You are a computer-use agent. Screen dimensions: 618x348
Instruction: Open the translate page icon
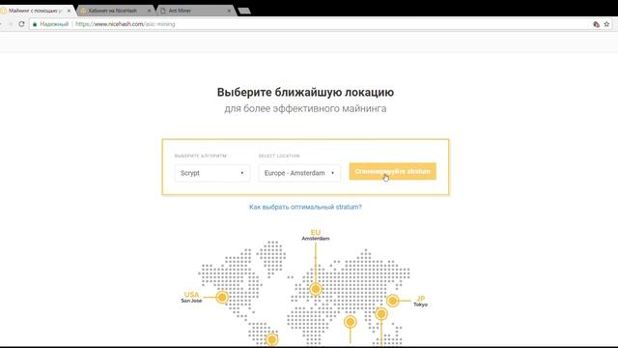(x=597, y=24)
